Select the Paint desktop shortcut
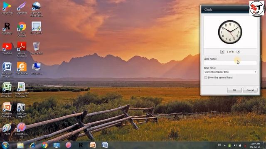 7,129
